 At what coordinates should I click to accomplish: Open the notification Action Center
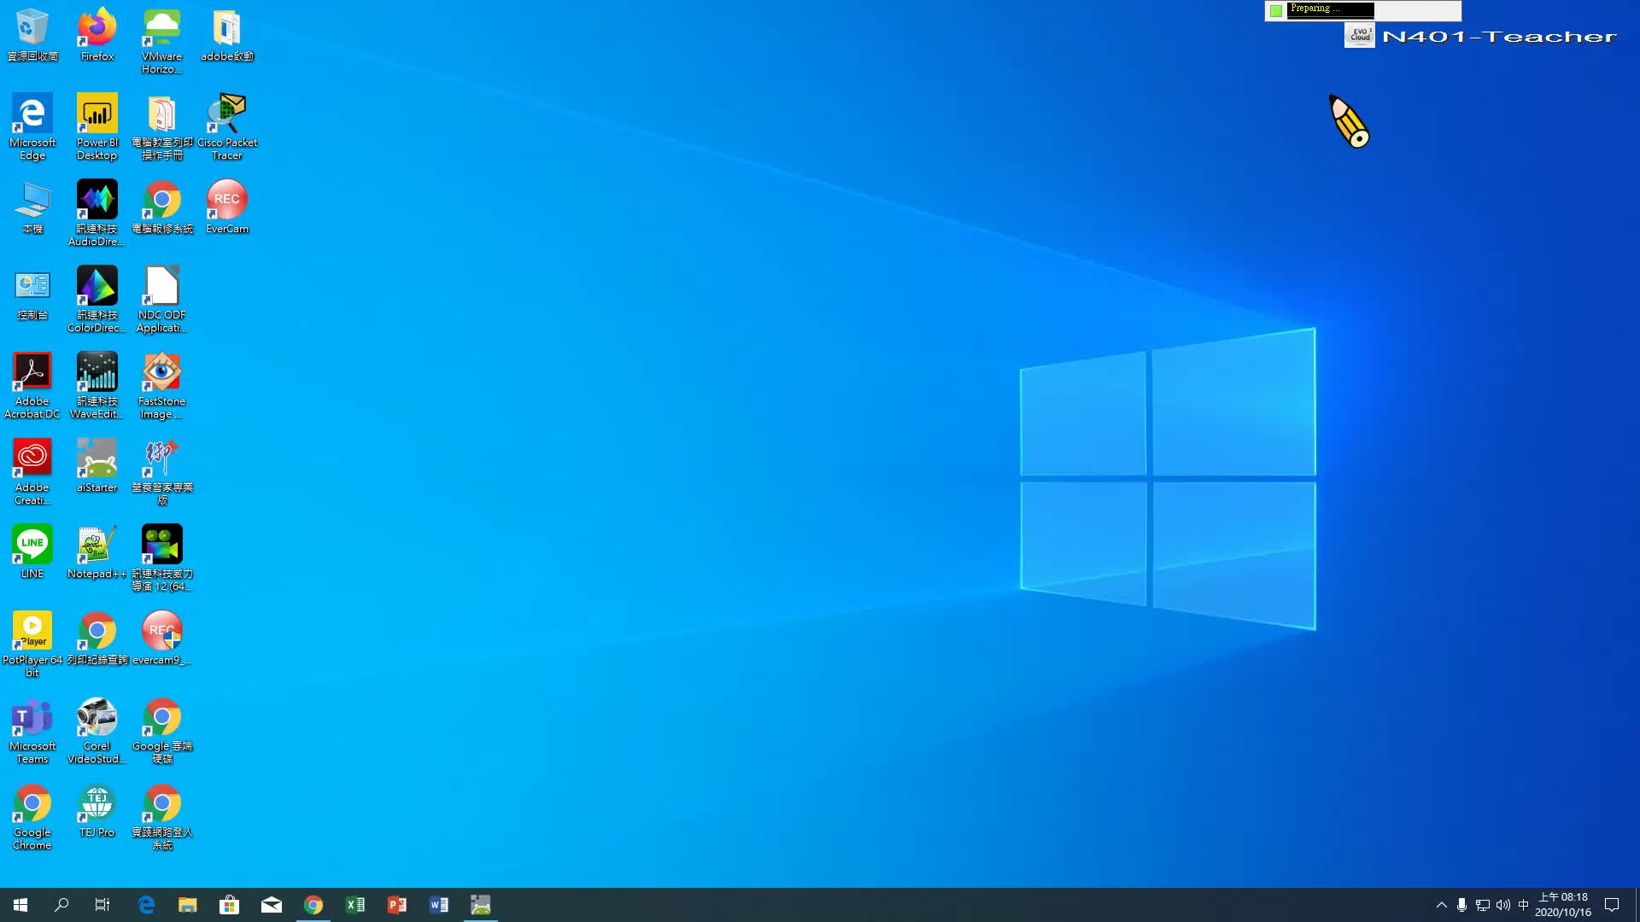[1613, 905]
